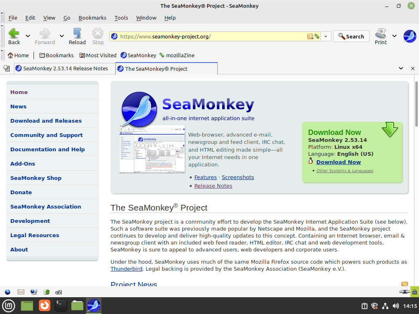Image resolution: width=419 pixels, height=314 pixels.
Task: Click the large SeaMonkey logo on the page
Action: (x=139, y=109)
